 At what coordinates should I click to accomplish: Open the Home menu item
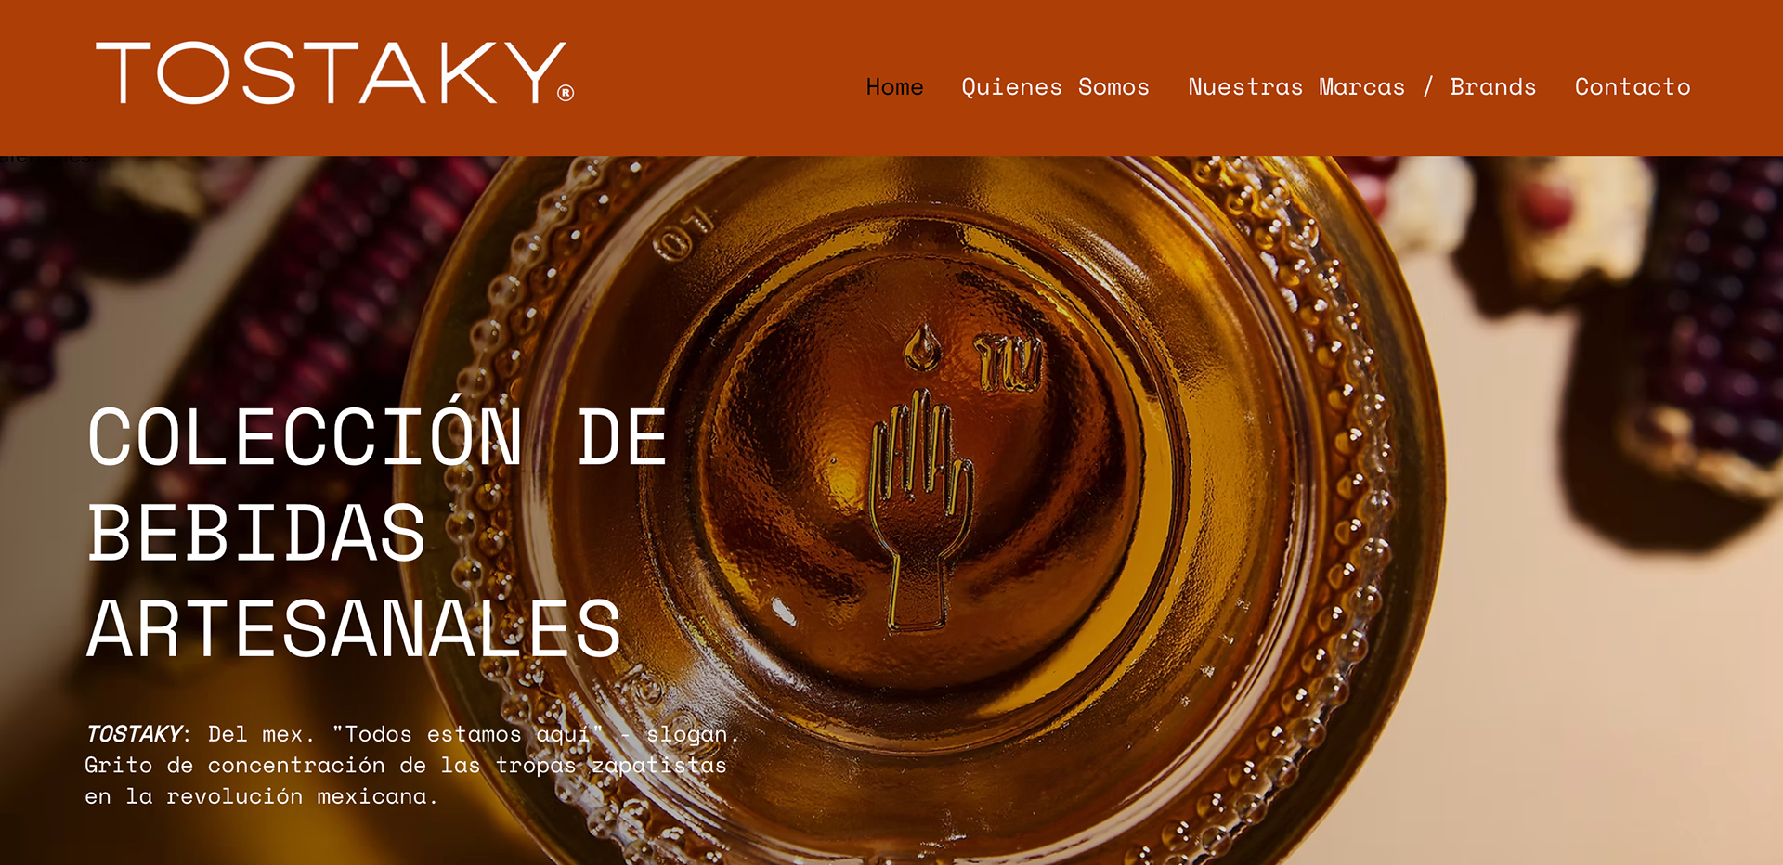[894, 87]
